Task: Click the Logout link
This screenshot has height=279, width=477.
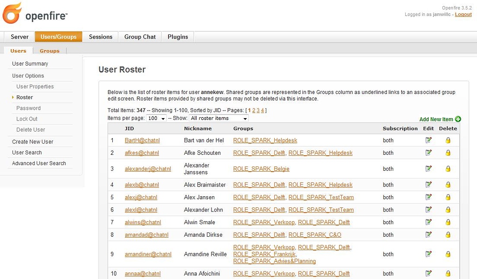Action: coord(463,14)
